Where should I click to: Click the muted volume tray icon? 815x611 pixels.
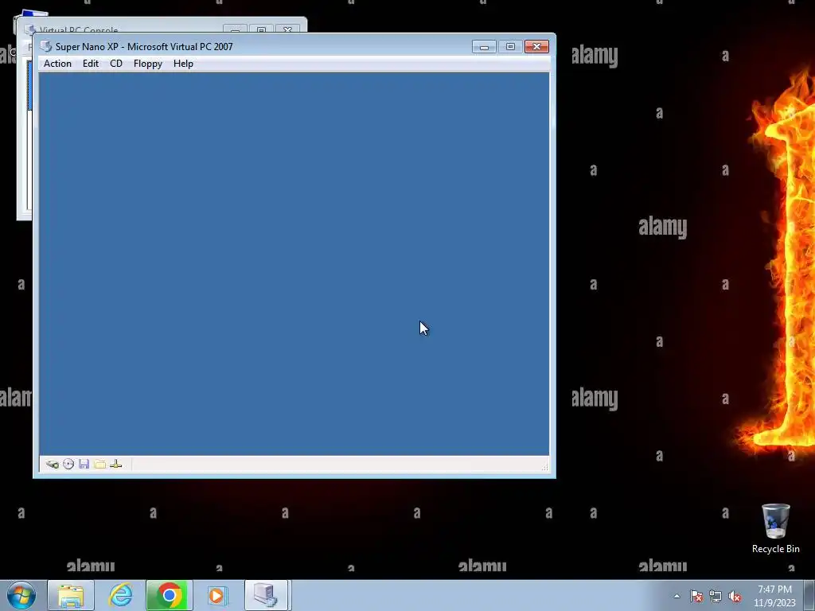pyautogui.click(x=735, y=596)
